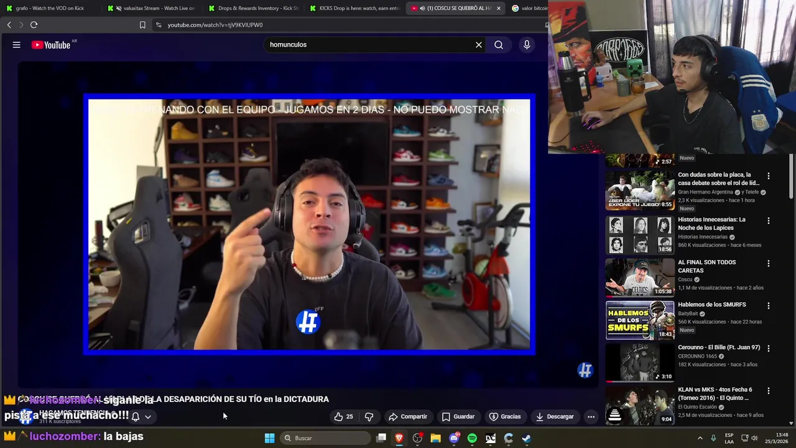Screen dimensions: 796x448
Task: Open channel avatar below video title
Action: pyautogui.click(x=25, y=416)
